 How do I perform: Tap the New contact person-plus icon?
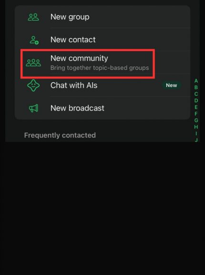[34, 40]
